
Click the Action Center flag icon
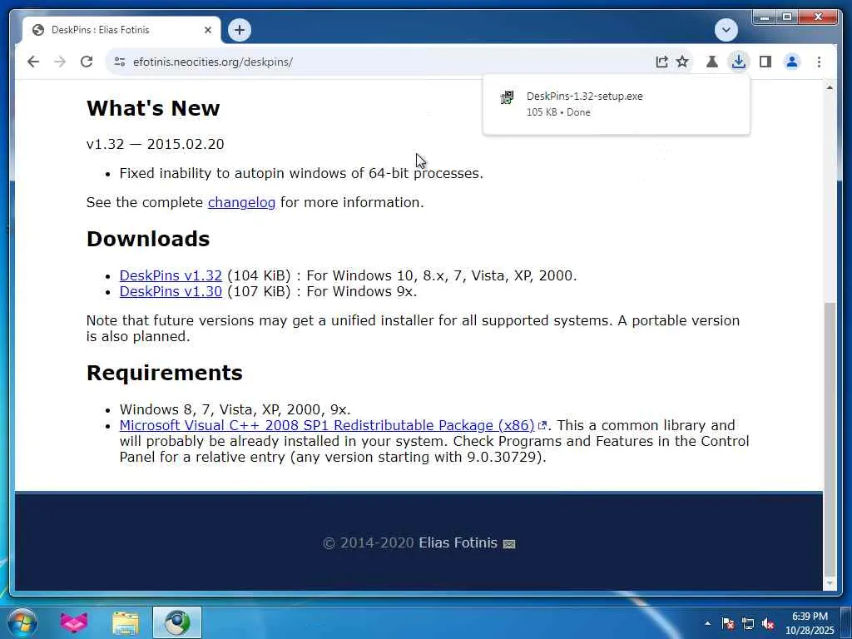coord(728,623)
